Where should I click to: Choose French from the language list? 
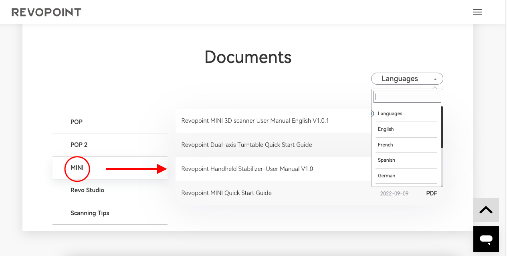[x=406, y=145]
